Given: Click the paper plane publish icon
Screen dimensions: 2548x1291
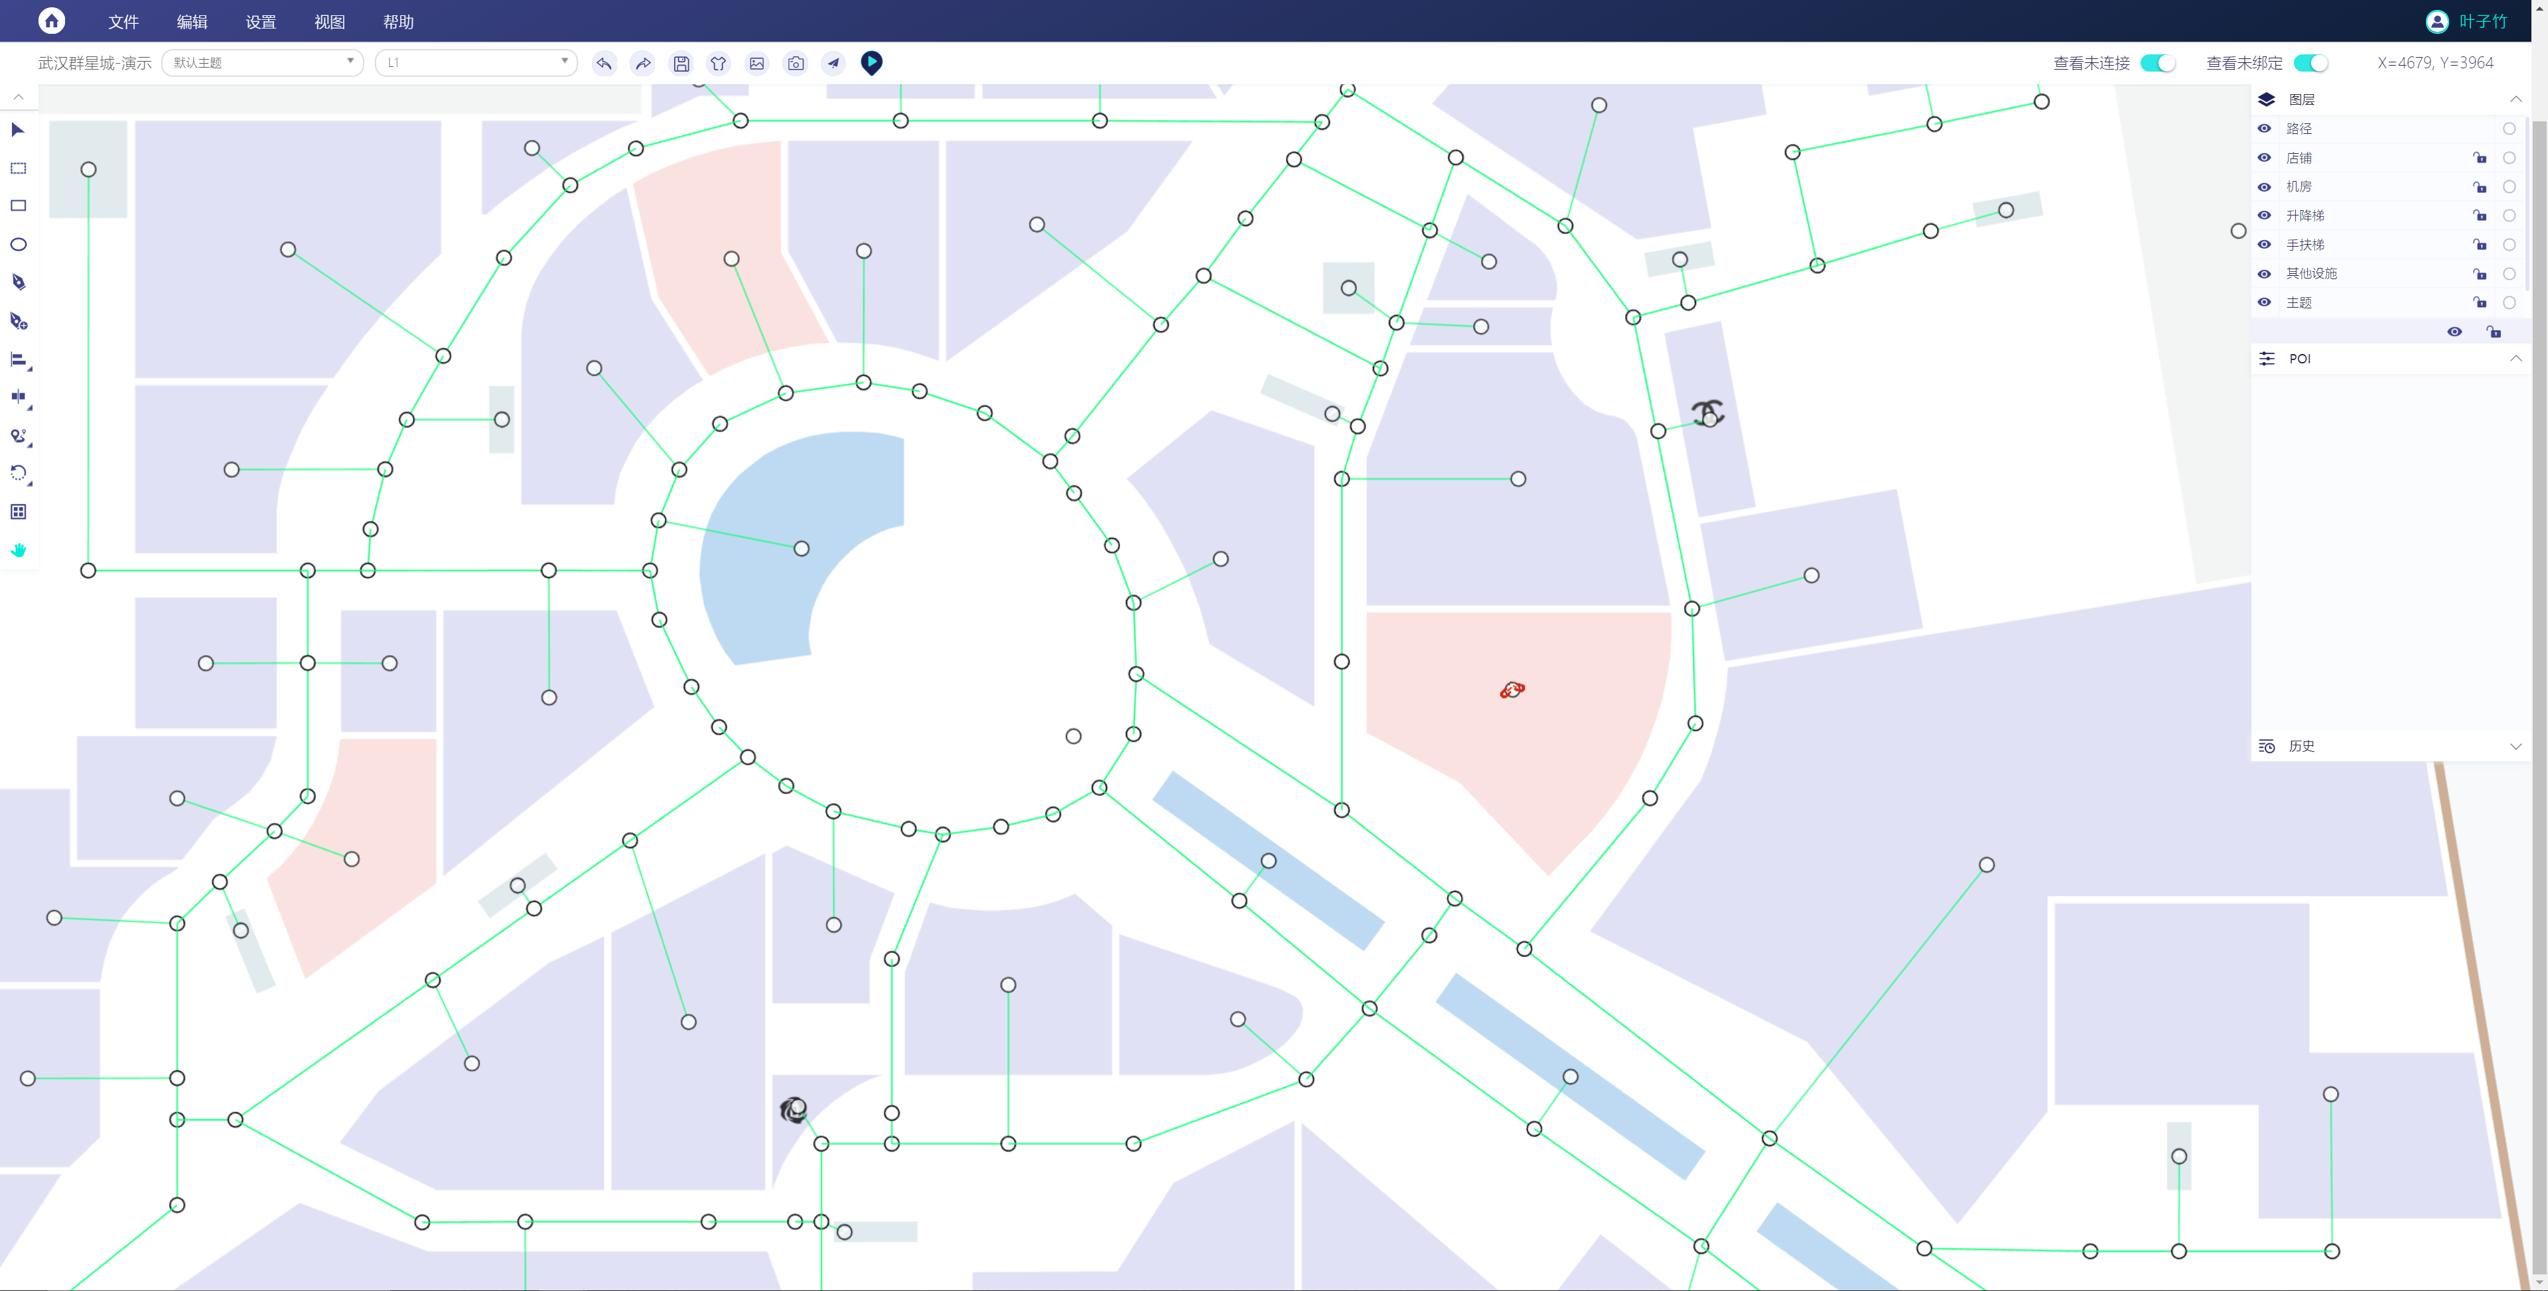Looking at the screenshot, I should coord(834,63).
